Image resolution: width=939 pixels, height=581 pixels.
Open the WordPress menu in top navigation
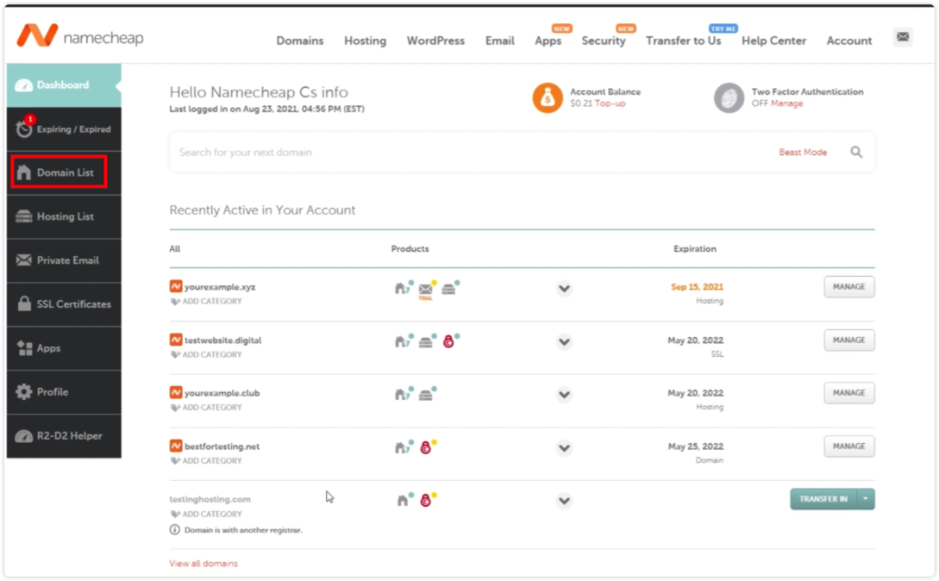(x=435, y=41)
